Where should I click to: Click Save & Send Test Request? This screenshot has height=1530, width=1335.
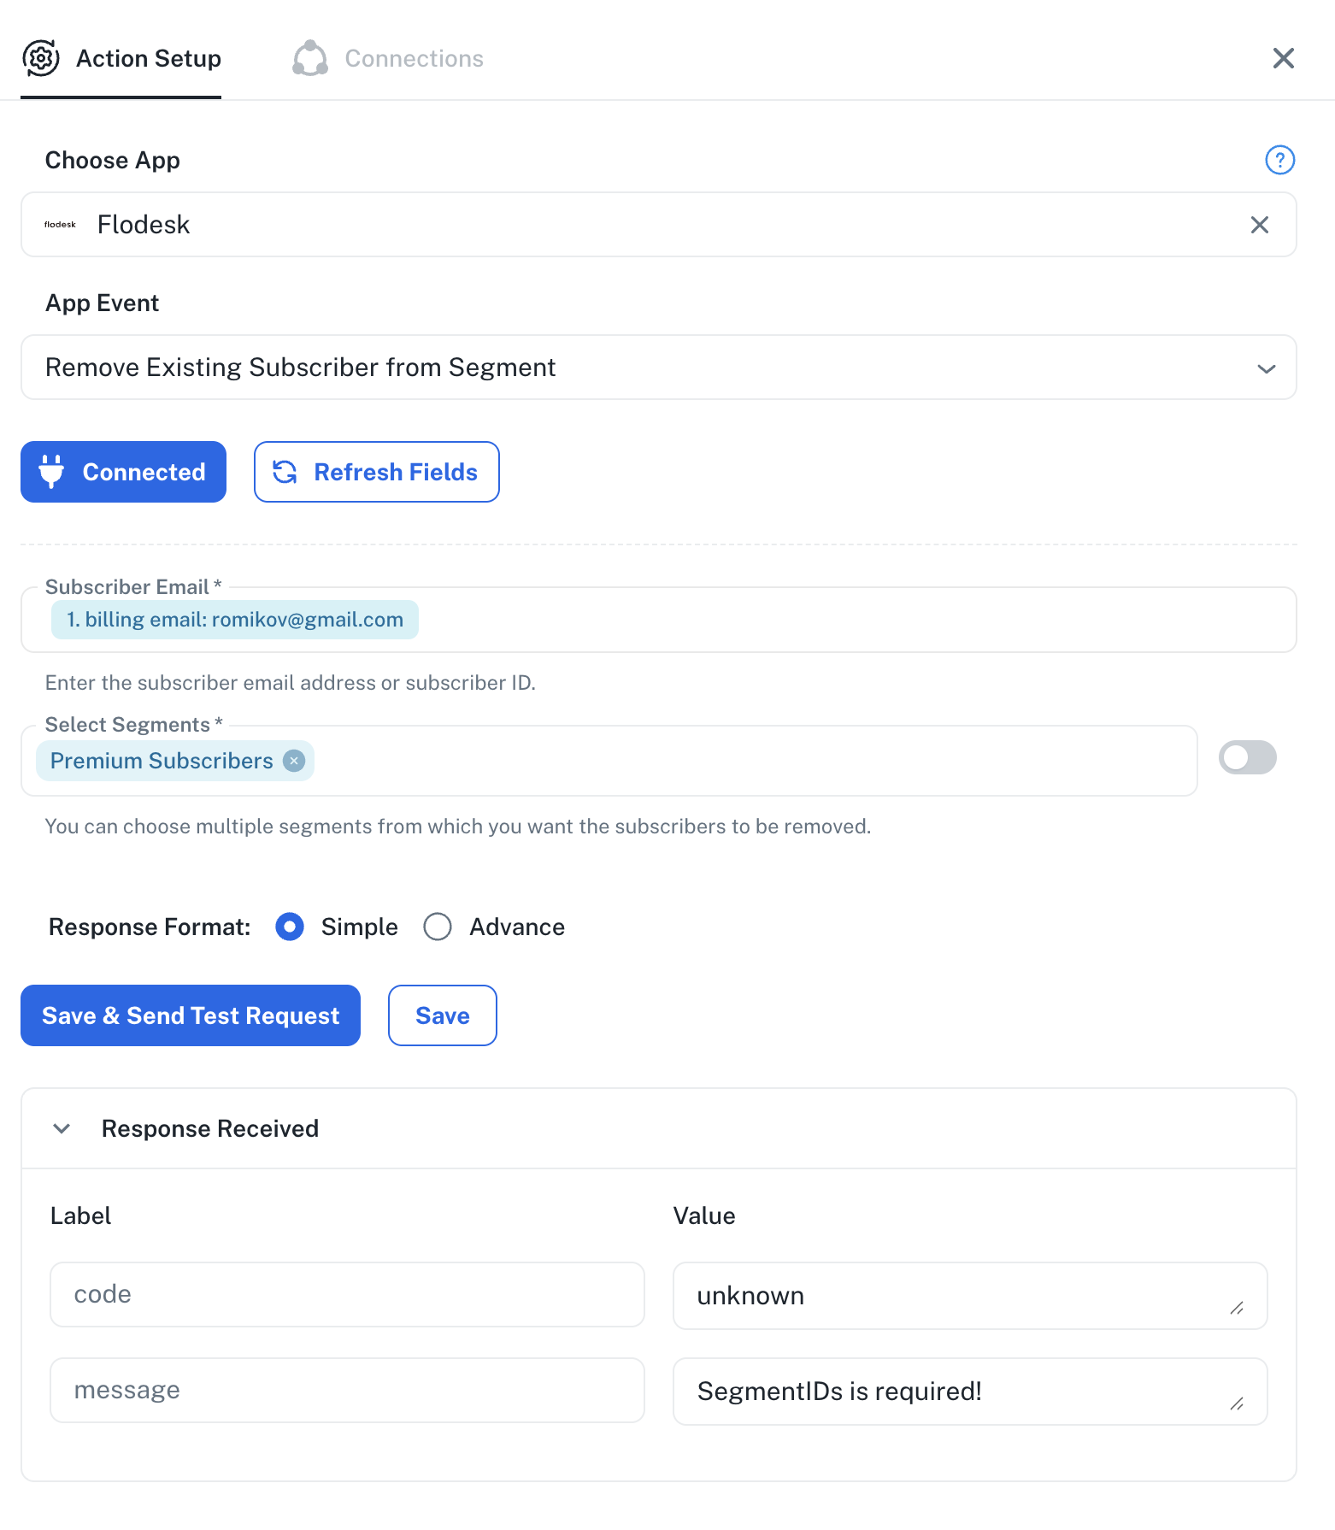[x=191, y=1015]
